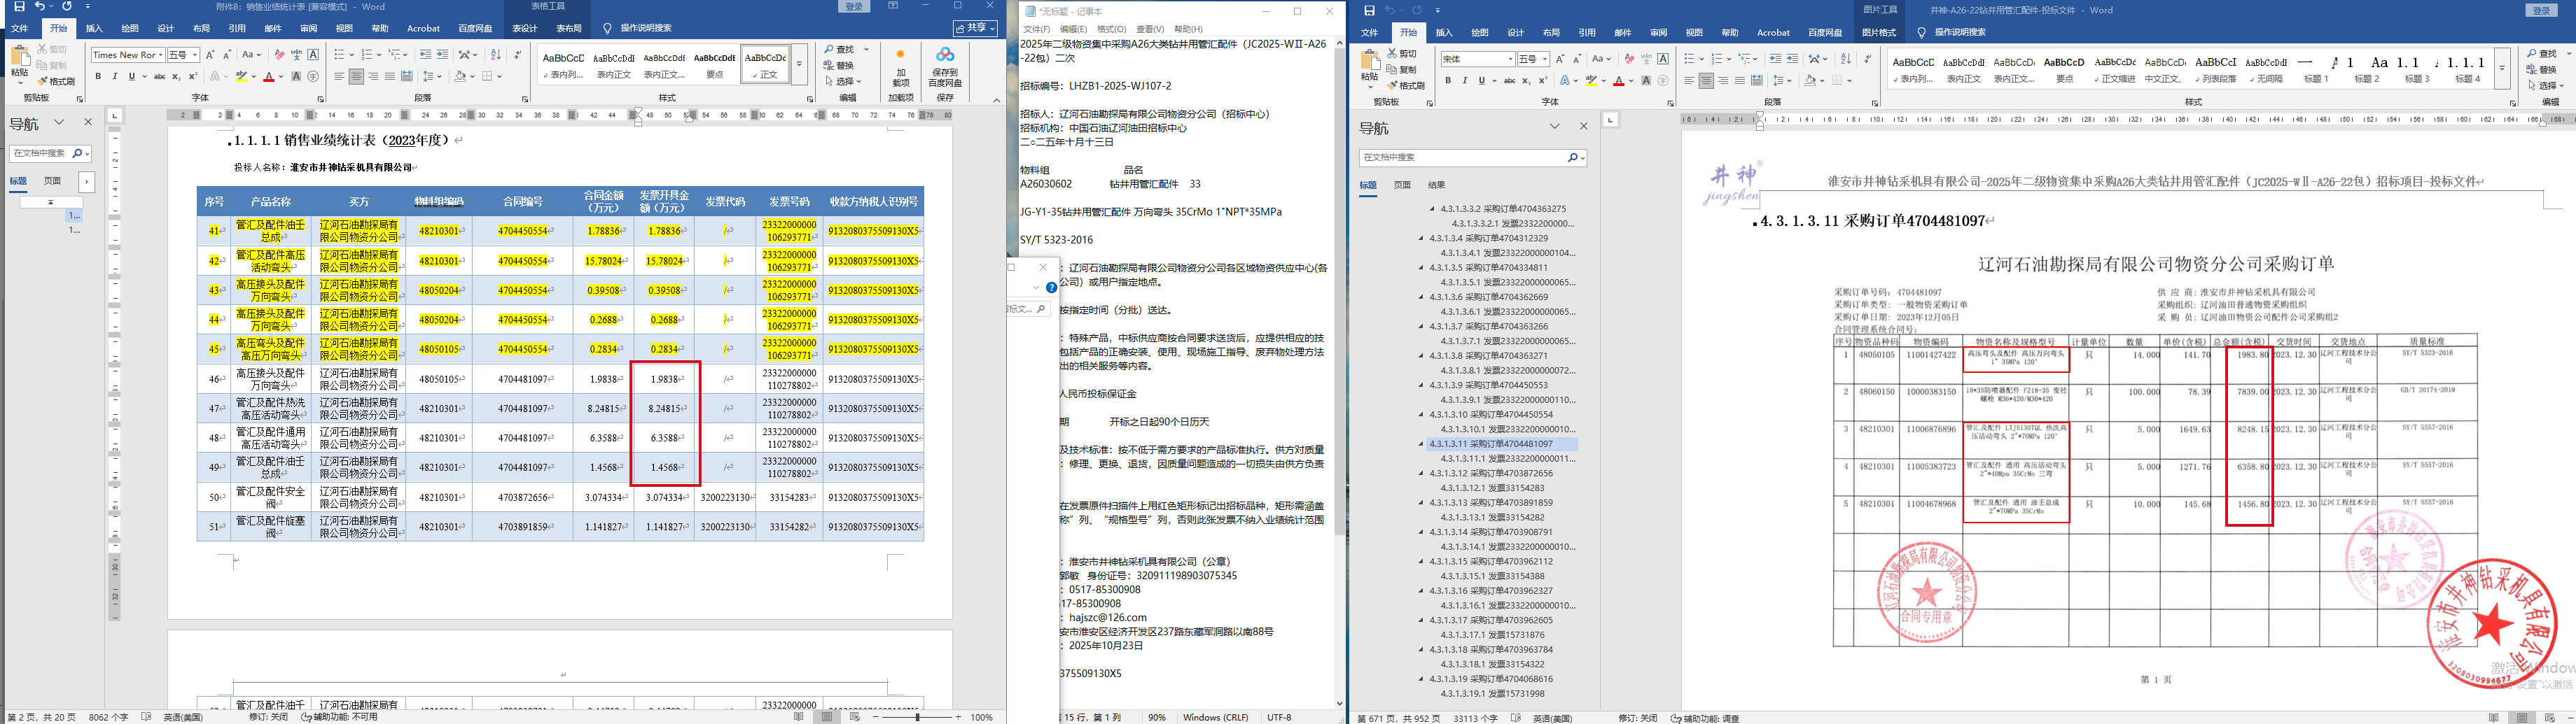Click 登录 sign-in button in left Word window
Screen dimensions: 2576x724
[x=854, y=7]
